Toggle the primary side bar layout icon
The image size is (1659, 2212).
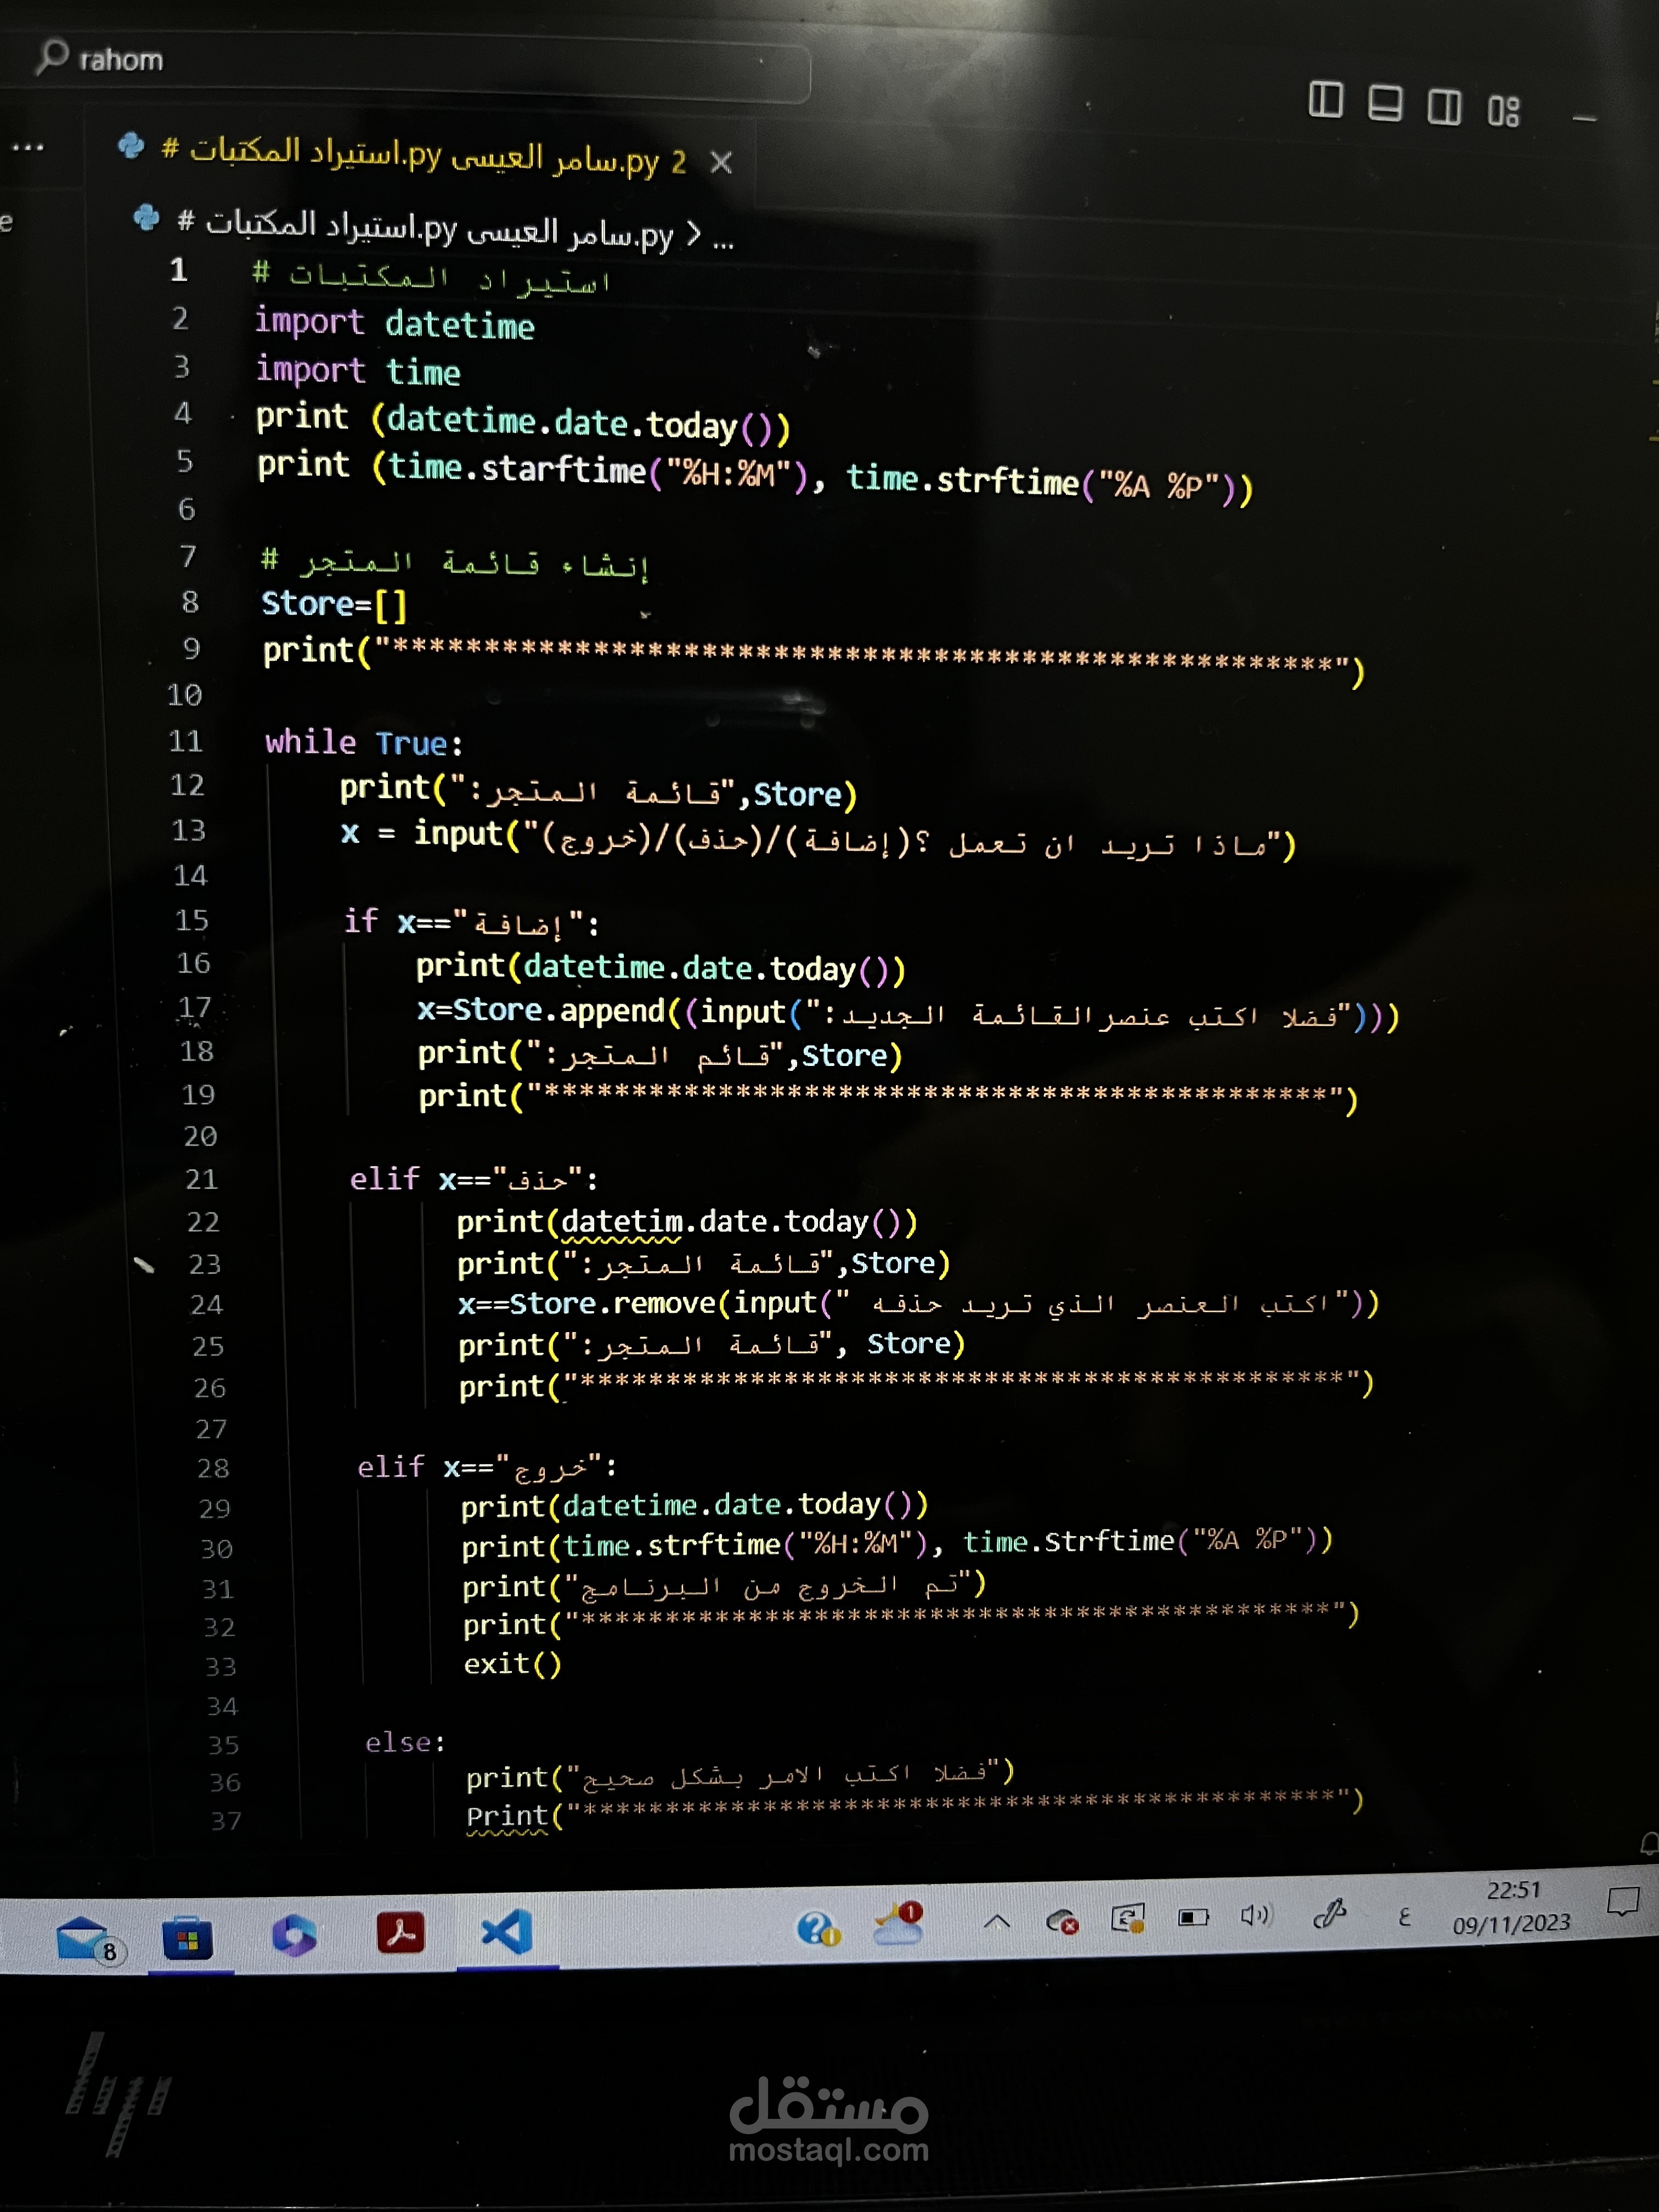click(x=1325, y=100)
